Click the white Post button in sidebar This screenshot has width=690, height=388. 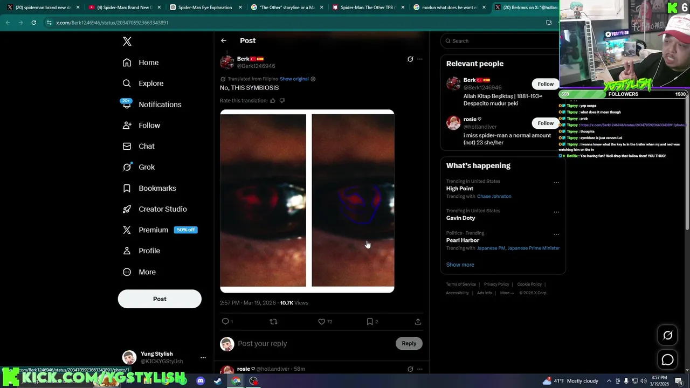tap(160, 299)
